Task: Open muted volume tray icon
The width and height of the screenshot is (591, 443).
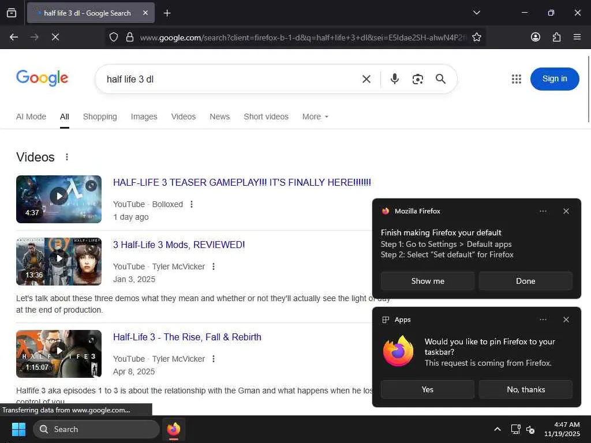Action: click(x=530, y=429)
